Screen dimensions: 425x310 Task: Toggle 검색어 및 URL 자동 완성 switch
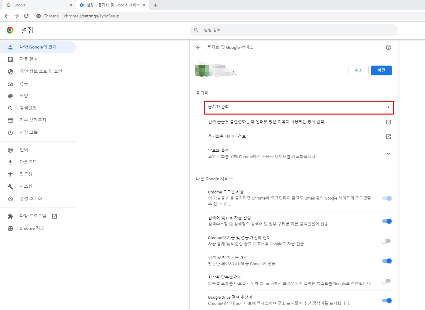[x=387, y=221]
